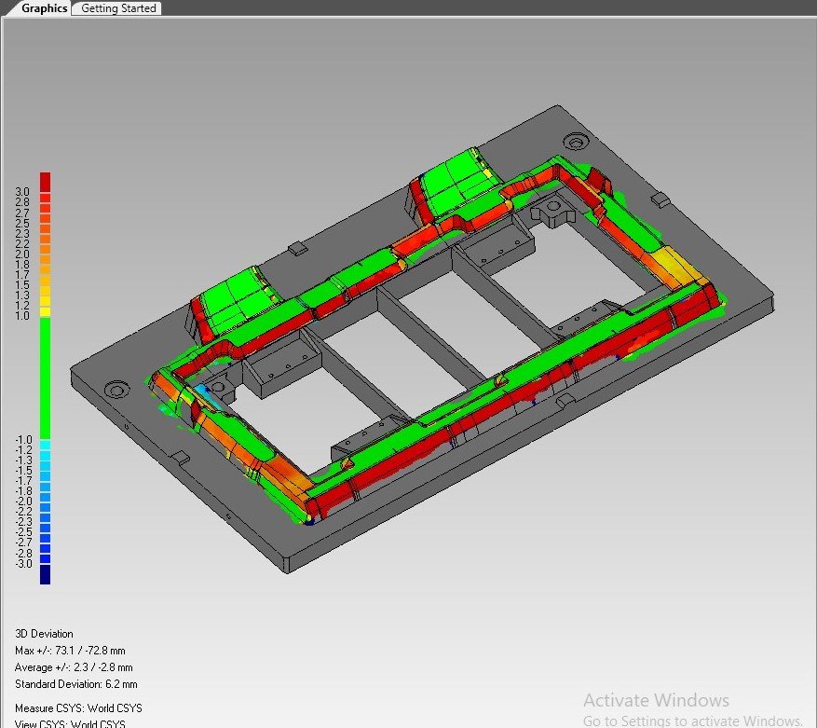Select the "2.0" legend scale label
This screenshot has height=728, width=817.
[22, 254]
